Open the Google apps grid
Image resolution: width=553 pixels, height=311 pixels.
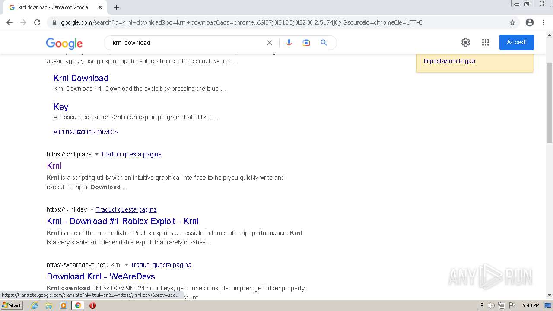486,42
